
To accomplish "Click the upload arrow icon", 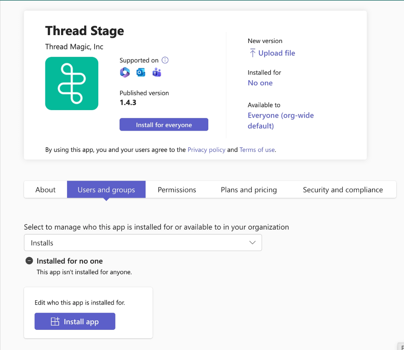I will [x=252, y=53].
